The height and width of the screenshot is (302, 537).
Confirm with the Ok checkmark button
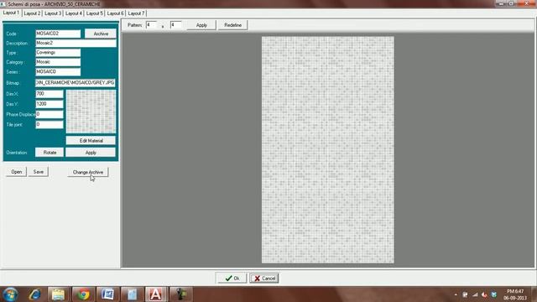click(x=232, y=279)
